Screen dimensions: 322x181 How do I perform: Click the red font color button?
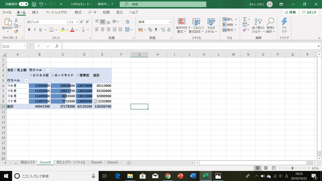[x=72, y=29]
